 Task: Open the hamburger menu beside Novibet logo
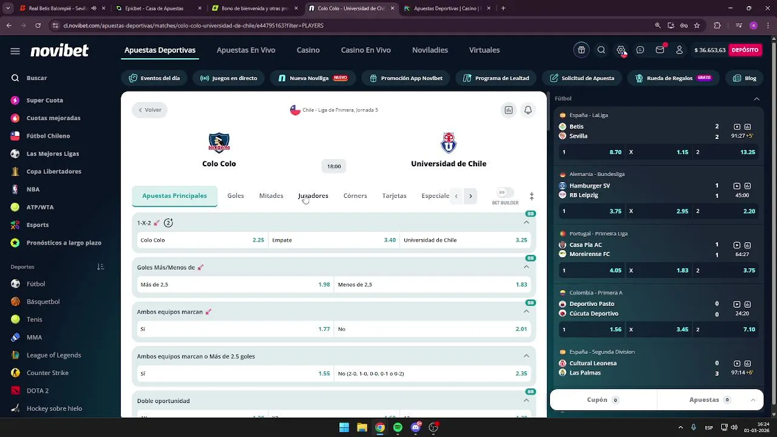pos(15,51)
